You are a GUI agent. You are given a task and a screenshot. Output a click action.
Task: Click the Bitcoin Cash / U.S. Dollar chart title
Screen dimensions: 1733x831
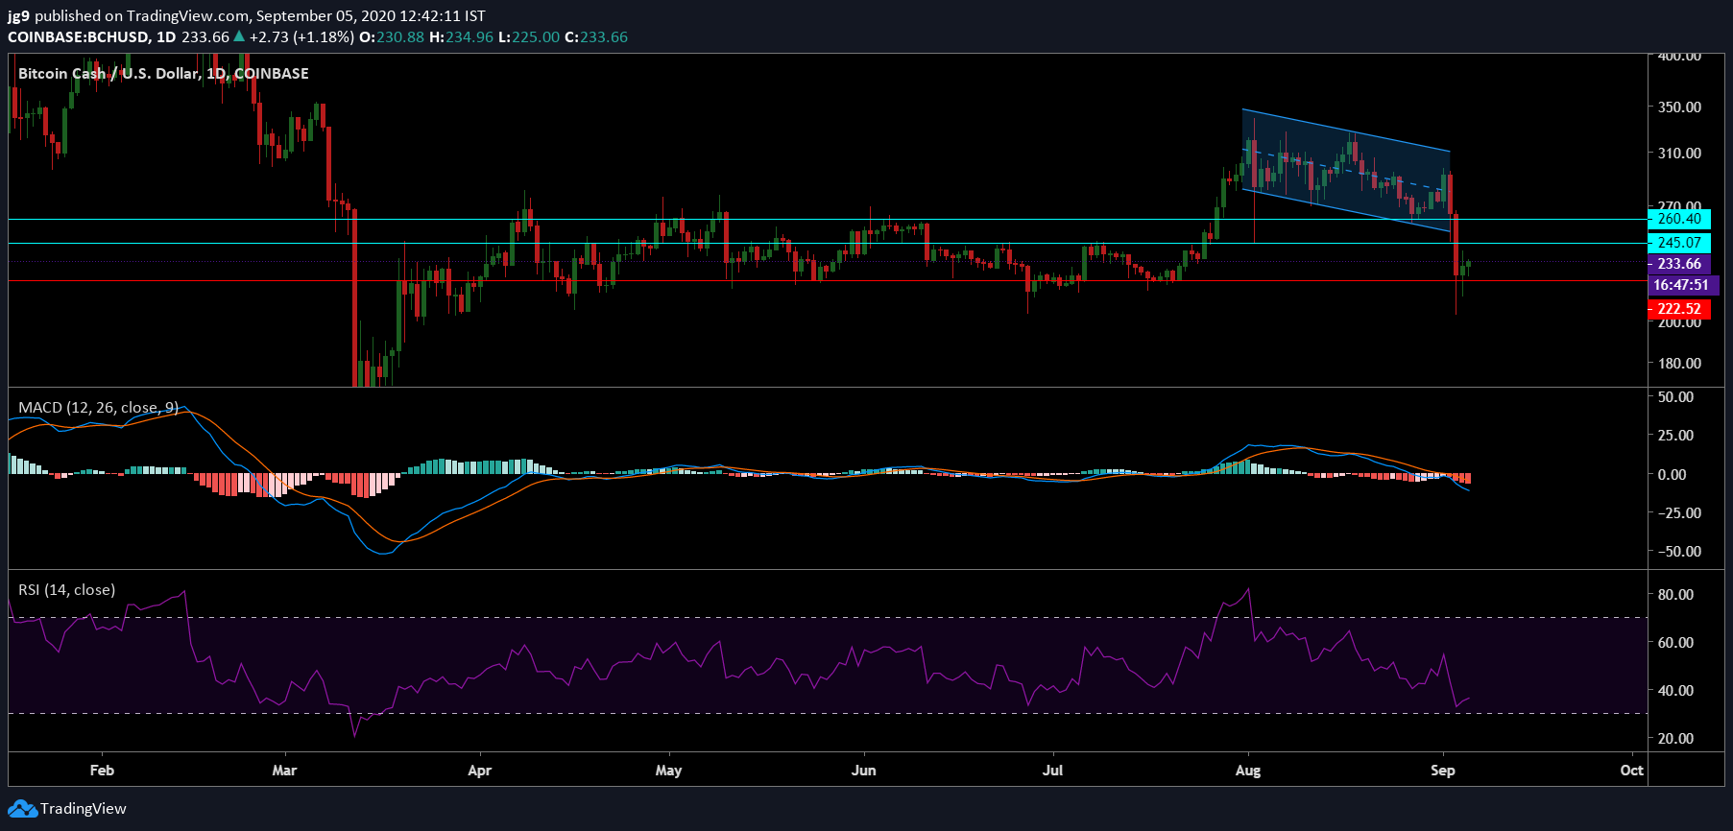(x=163, y=74)
